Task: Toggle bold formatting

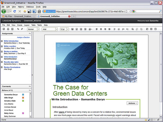Action: 72,29
